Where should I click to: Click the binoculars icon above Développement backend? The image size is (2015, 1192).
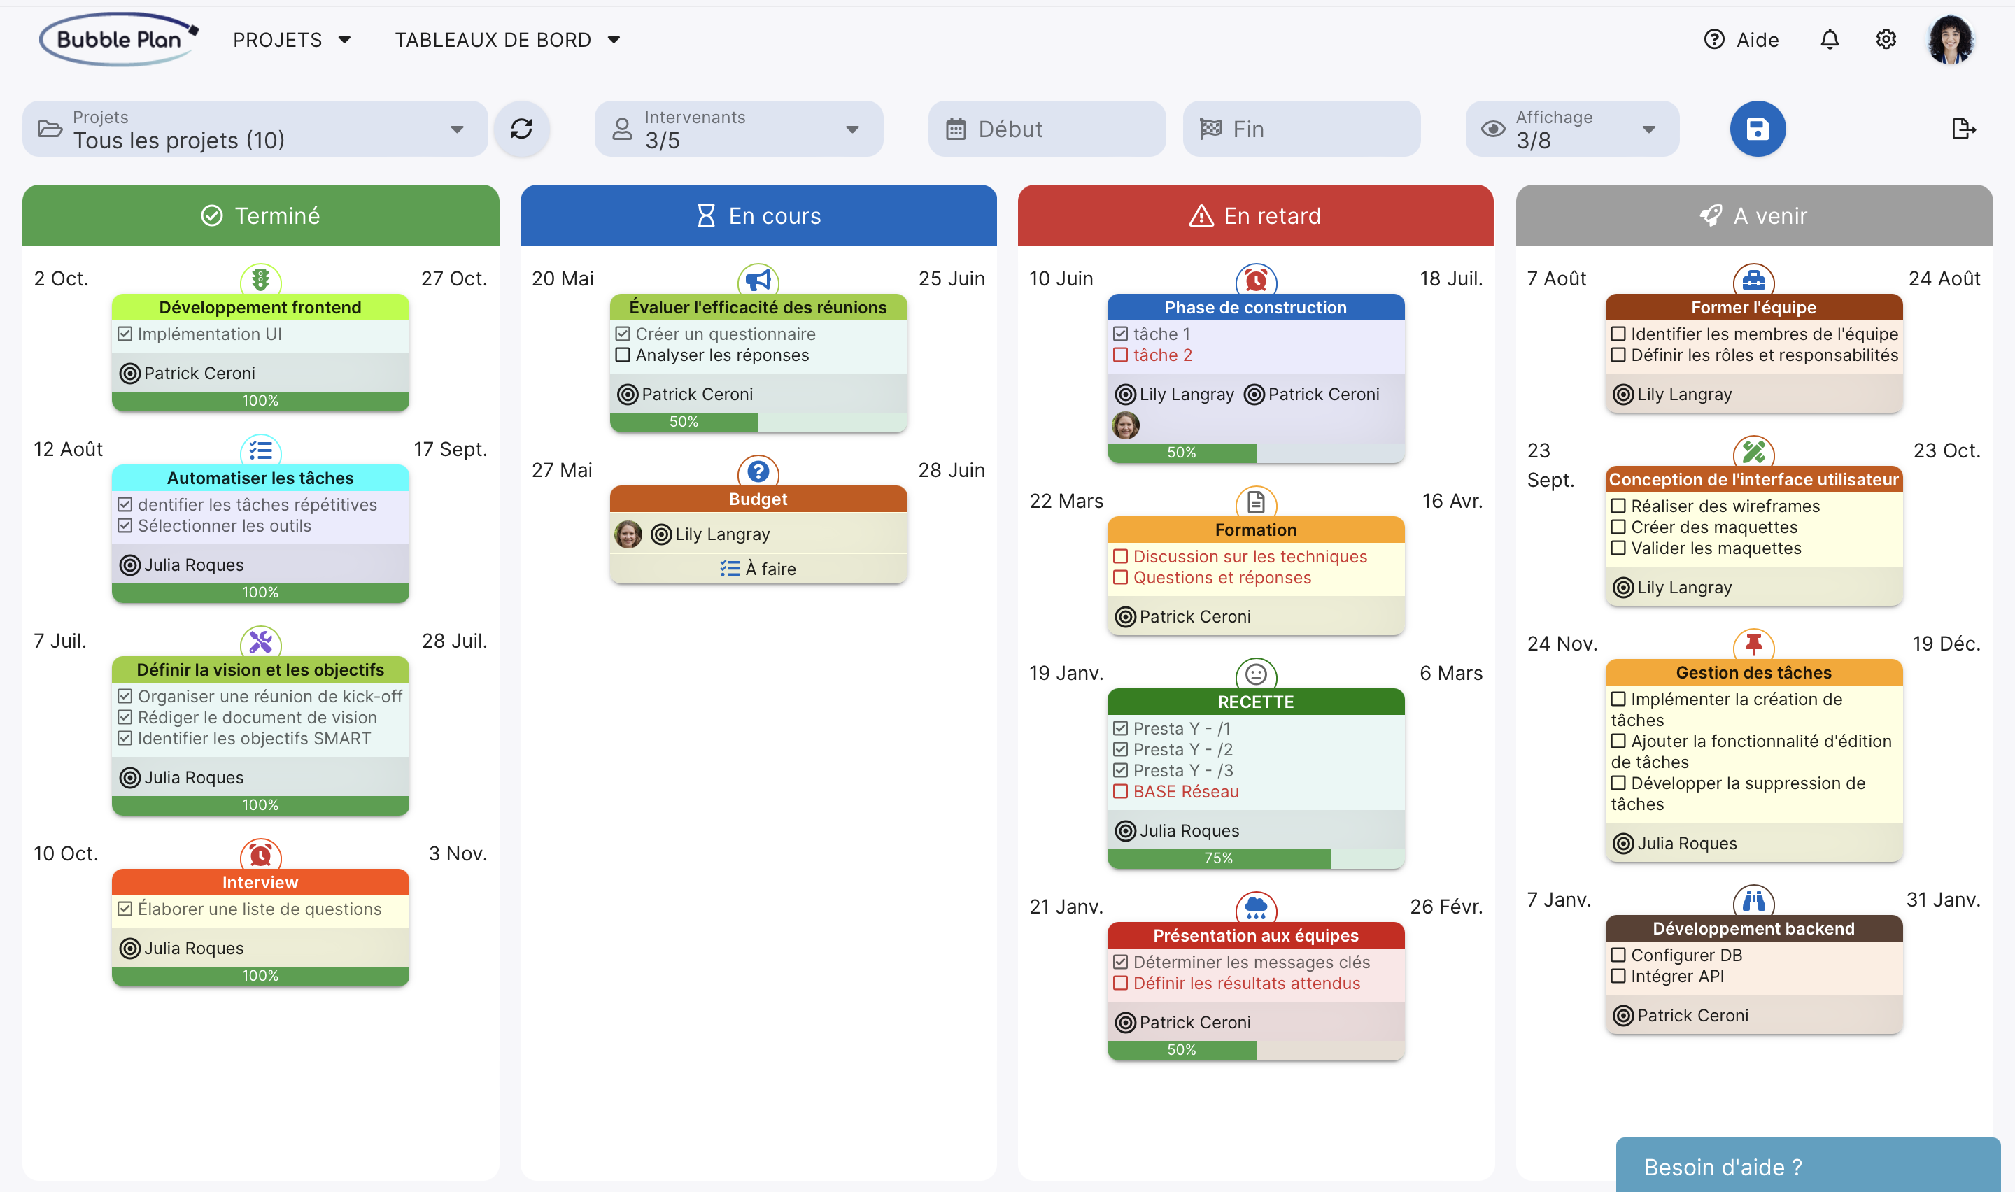point(1753,901)
